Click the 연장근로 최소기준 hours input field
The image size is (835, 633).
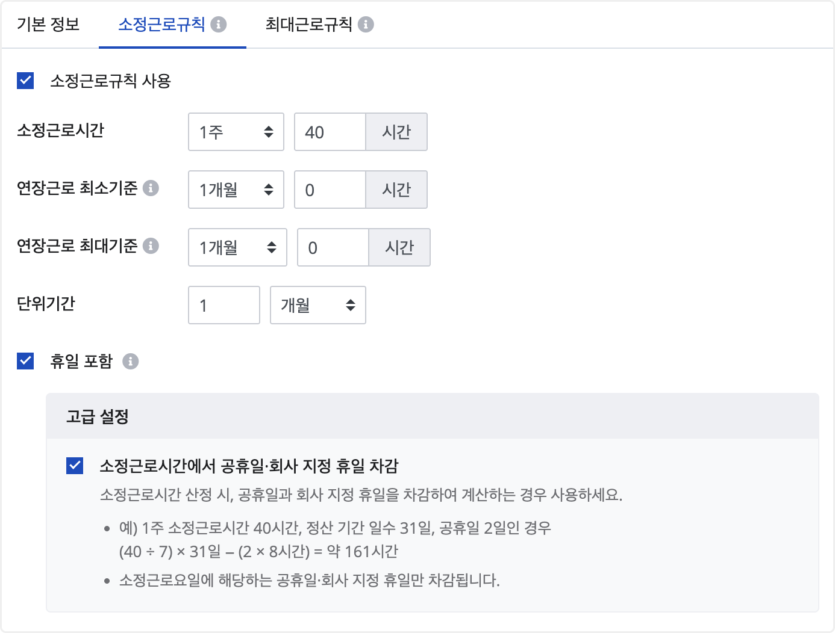click(x=330, y=190)
